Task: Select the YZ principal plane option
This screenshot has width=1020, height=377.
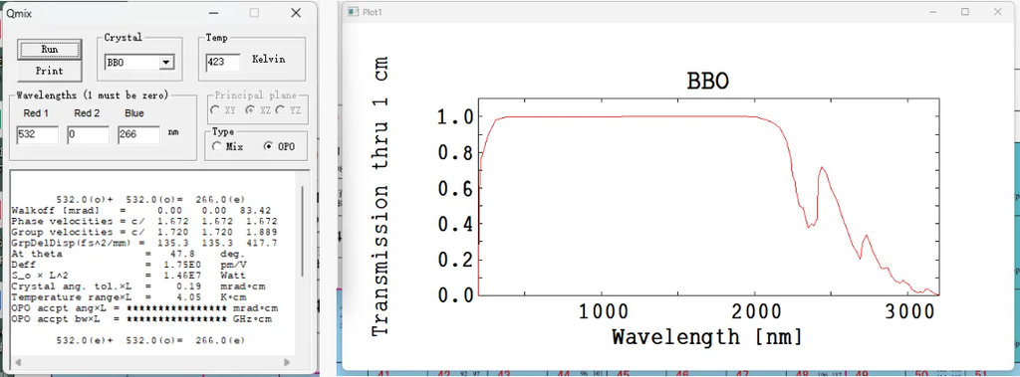Action: click(x=281, y=110)
